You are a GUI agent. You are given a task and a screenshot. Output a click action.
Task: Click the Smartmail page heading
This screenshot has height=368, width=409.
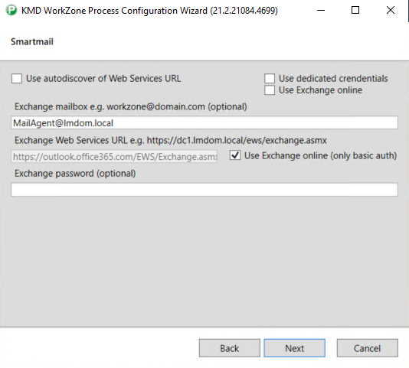pos(32,42)
